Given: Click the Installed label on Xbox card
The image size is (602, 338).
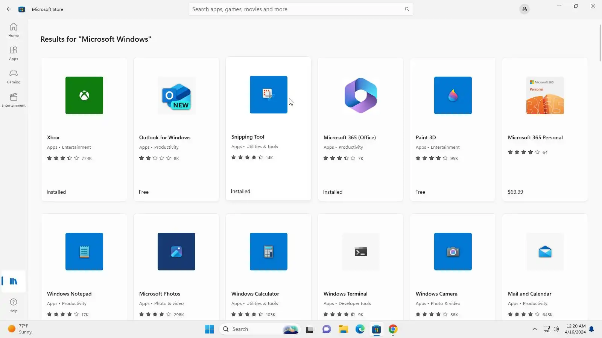Looking at the screenshot, I should [56, 192].
